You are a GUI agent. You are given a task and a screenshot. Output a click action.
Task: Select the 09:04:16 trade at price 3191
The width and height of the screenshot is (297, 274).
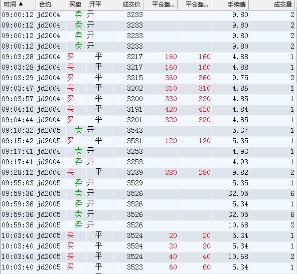(x=147, y=110)
